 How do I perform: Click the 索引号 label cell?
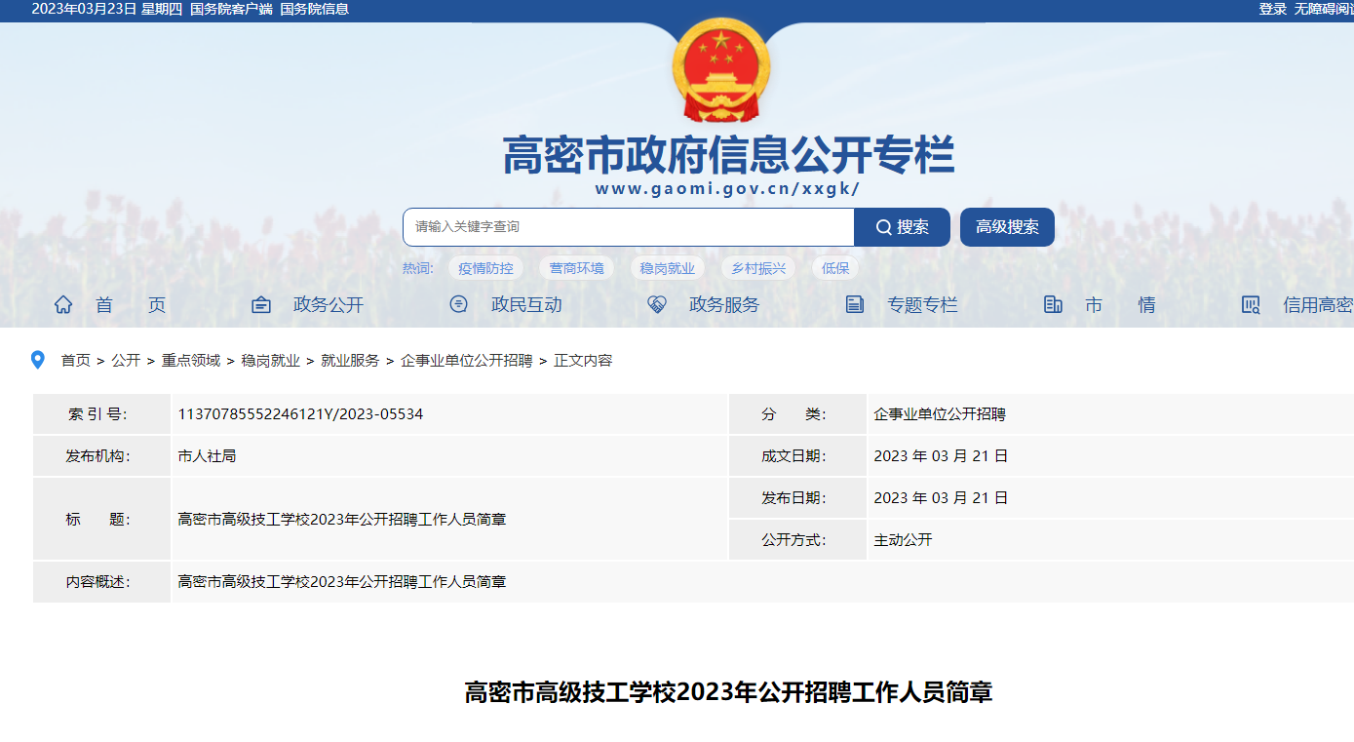(x=101, y=413)
